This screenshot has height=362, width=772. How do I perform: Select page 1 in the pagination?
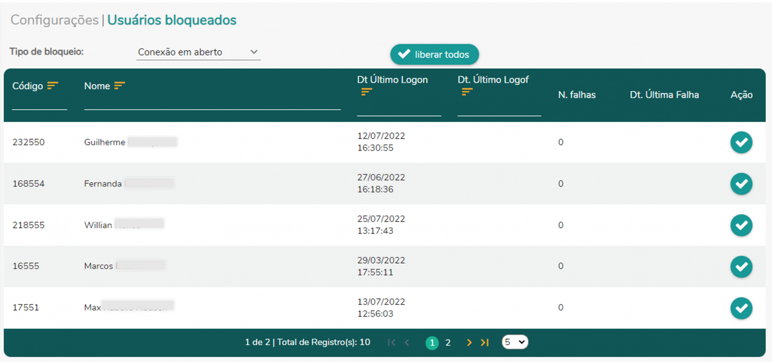coord(432,343)
